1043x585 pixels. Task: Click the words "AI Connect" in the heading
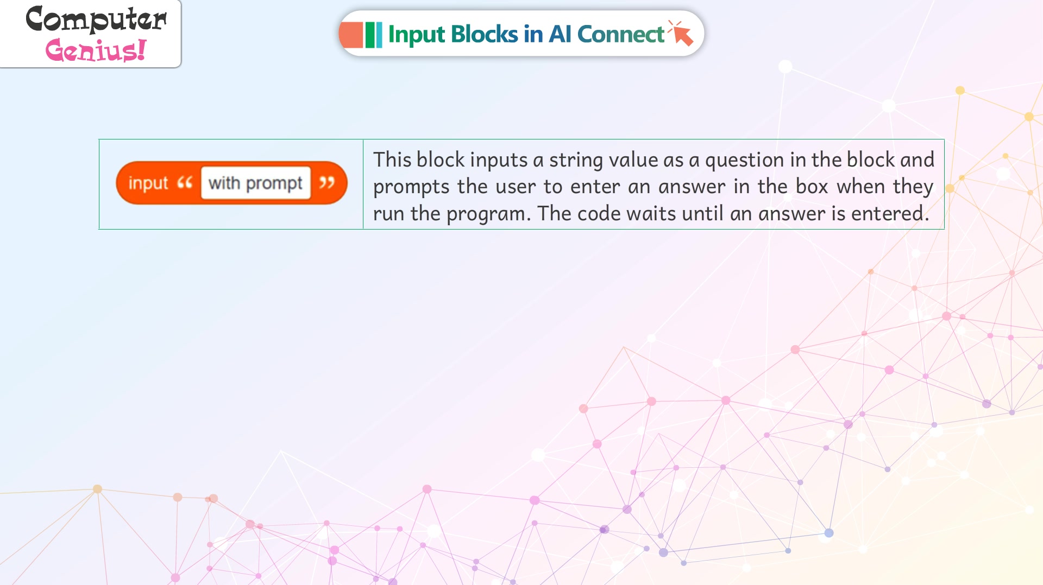coord(607,34)
